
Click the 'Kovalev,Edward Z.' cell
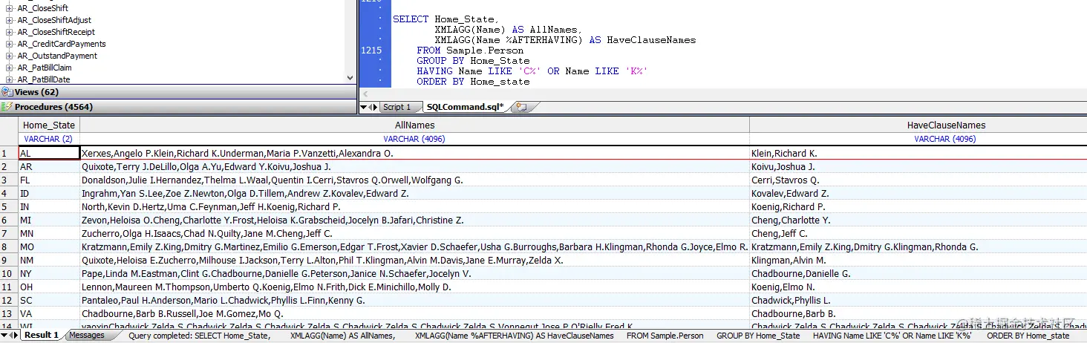coord(918,193)
